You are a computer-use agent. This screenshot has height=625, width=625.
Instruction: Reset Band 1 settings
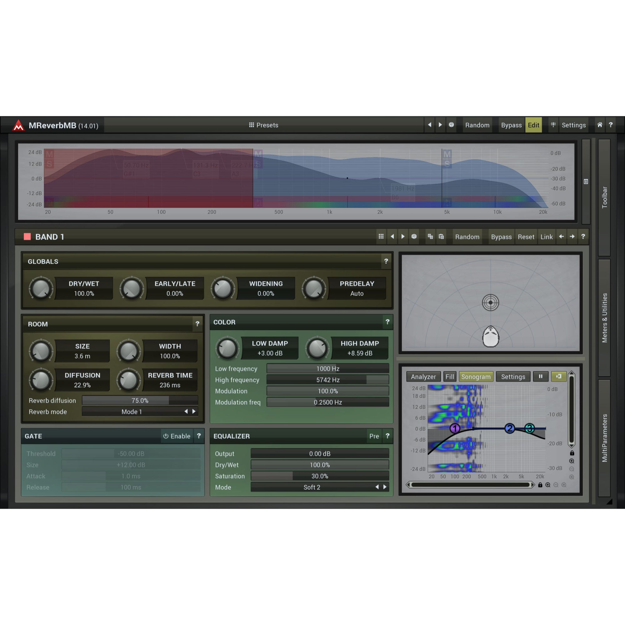[x=526, y=237]
